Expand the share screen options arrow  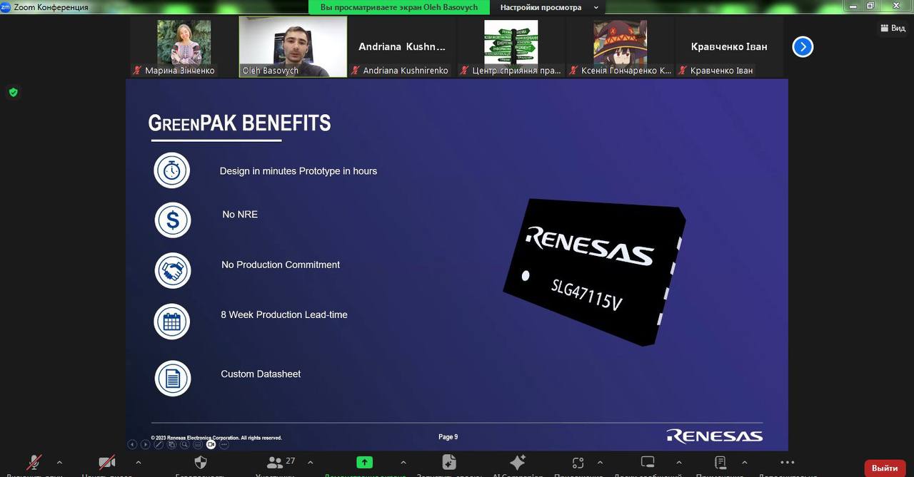coord(403,462)
